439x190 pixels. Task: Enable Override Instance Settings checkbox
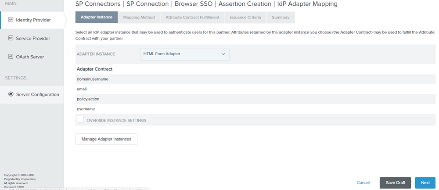coord(80,120)
